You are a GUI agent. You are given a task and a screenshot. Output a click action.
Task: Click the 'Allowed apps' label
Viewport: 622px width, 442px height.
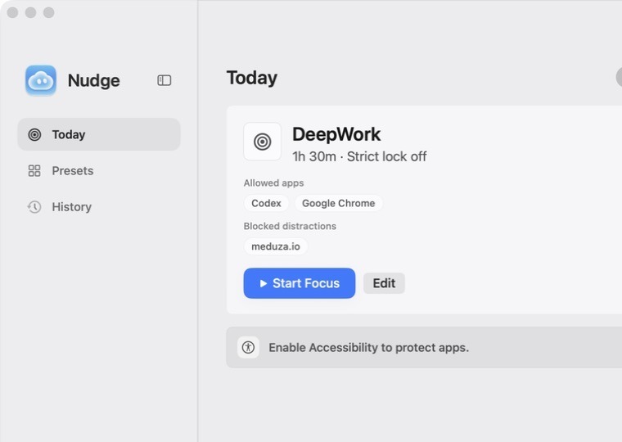pyautogui.click(x=273, y=183)
